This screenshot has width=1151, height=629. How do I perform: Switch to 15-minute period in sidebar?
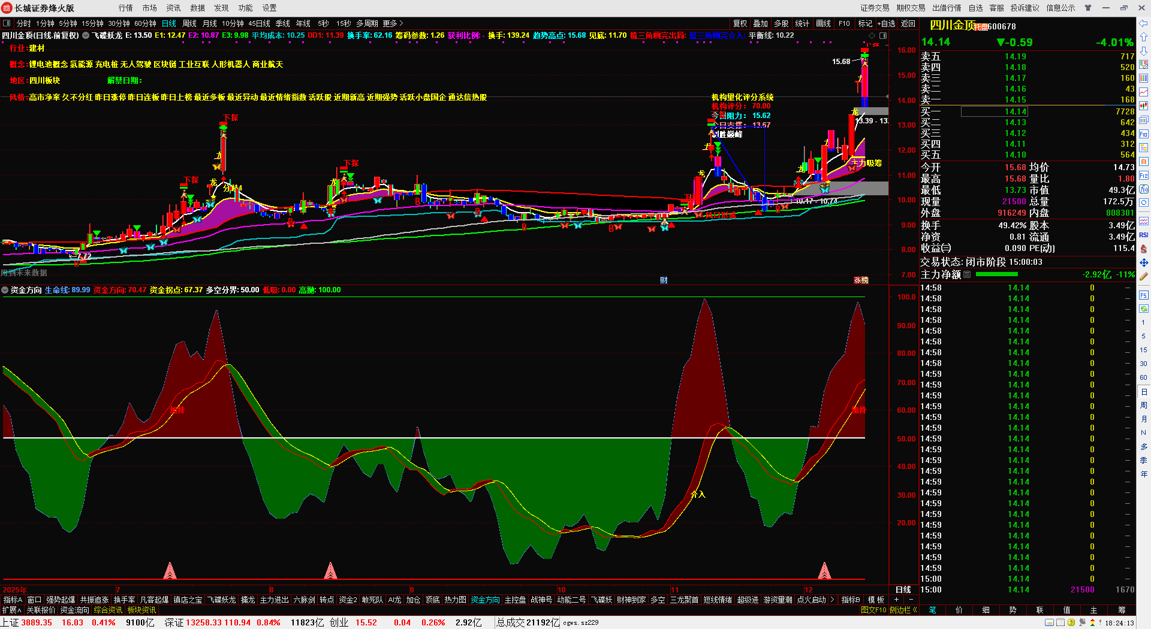[1143, 350]
